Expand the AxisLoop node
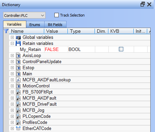The width and height of the screenshot is (155, 132). click(x=12, y=56)
